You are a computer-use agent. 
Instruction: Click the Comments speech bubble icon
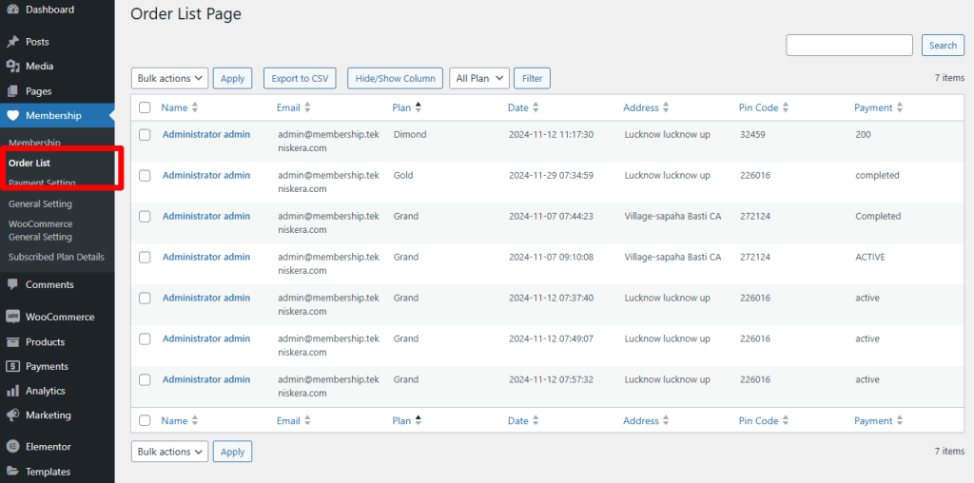[12, 284]
